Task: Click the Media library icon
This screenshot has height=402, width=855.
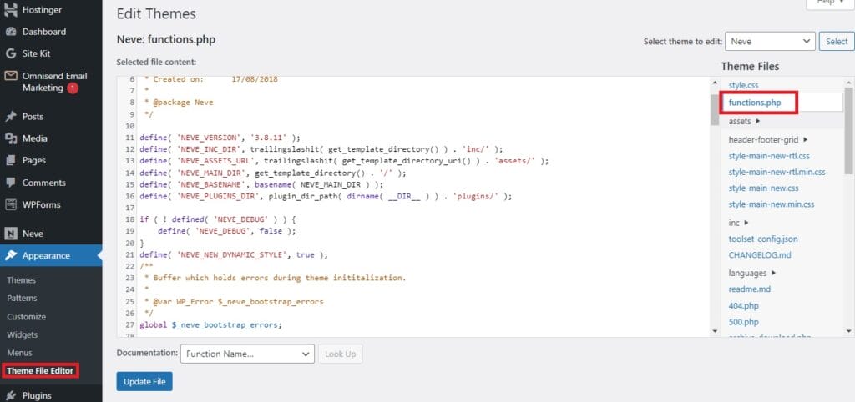Action: click(x=10, y=138)
